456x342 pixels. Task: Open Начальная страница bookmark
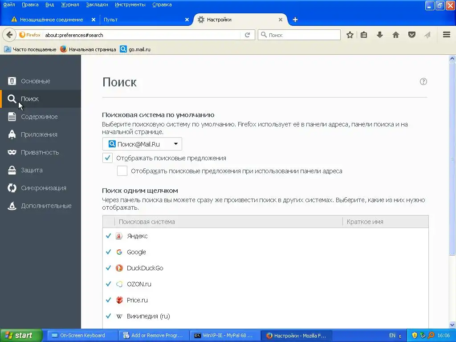pos(88,49)
